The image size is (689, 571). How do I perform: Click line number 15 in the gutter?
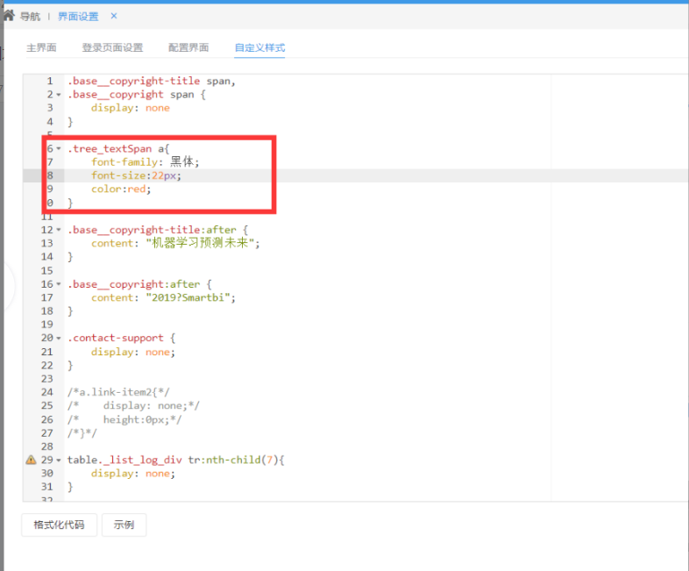coord(47,270)
